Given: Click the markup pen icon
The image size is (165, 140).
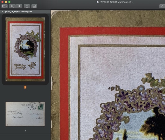Looking at the screenshot, I should point(162,6).
